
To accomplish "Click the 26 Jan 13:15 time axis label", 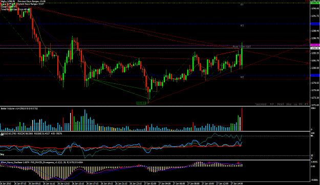I will [x=63, y=183].
